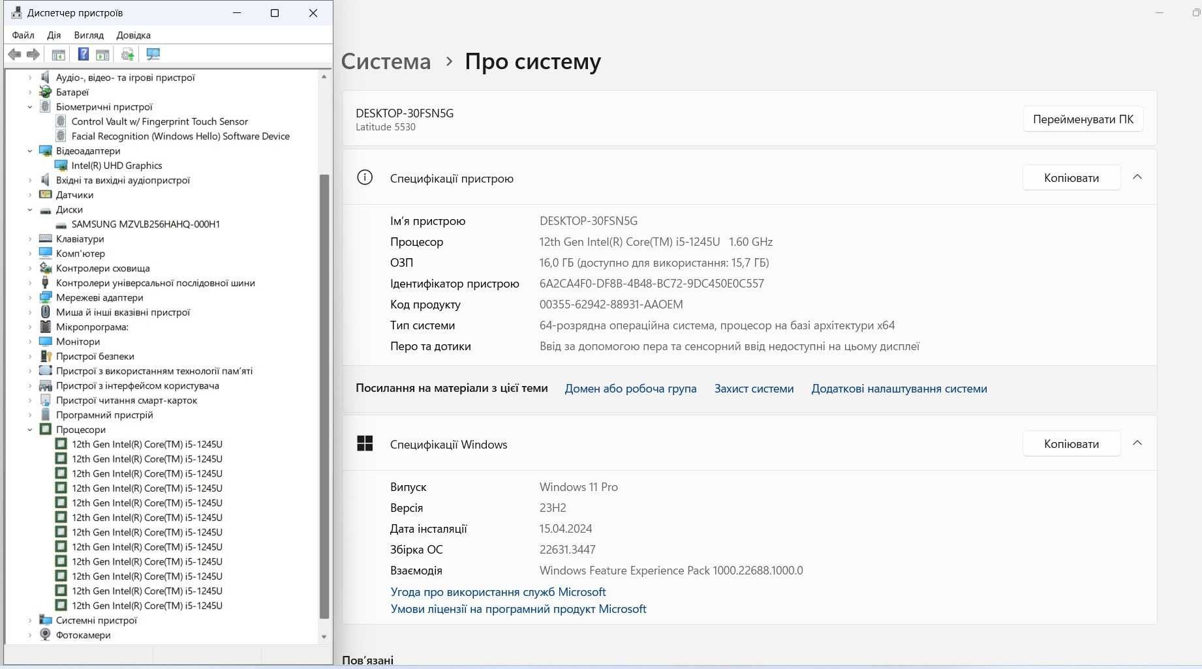Viewport: 1202px width, 669px height.
Task: Click the Device Manager scrollbar down arrow
Action: (x=324, y=637)
